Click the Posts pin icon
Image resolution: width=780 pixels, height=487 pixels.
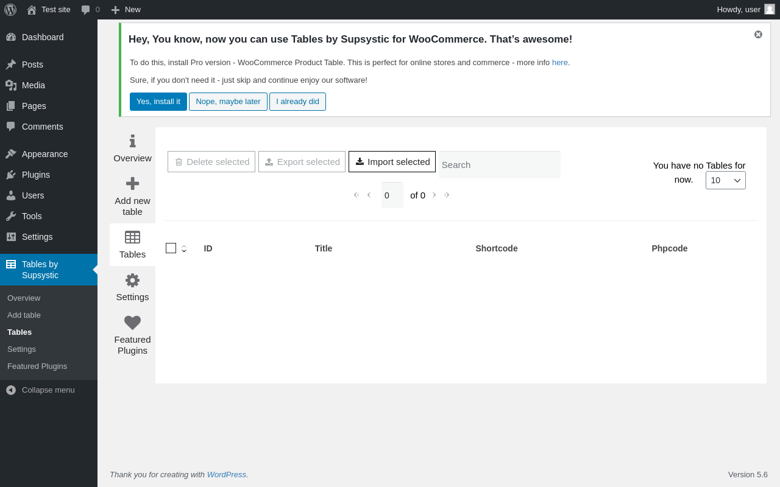[11, 65]
